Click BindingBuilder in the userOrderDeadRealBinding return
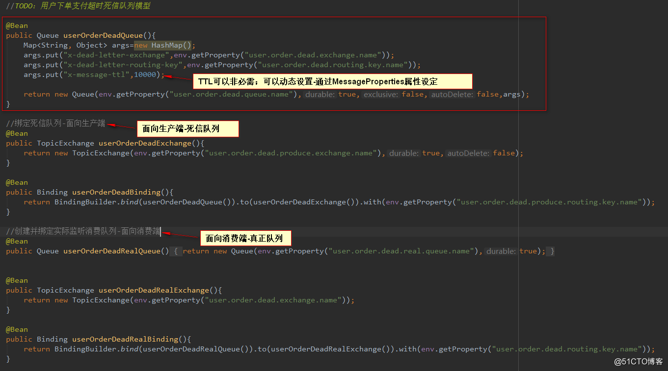Image resolution: width=668 pixels, height=371 pixels. [x=85, y=349]
